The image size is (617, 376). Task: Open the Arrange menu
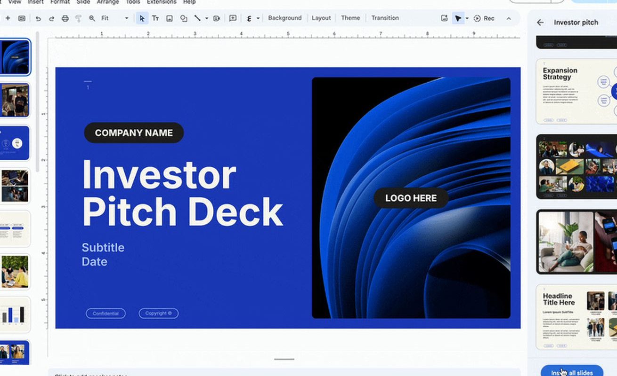pos(108,2)
